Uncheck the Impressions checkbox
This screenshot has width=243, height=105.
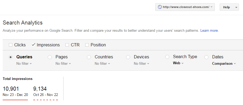click(x=33, y=45)
